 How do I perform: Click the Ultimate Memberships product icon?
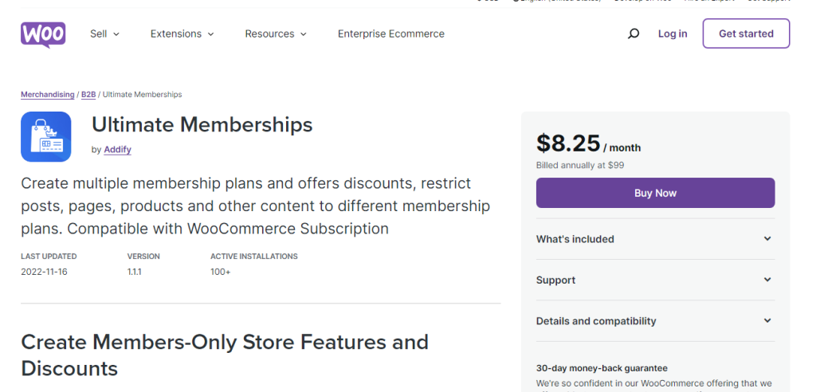(x=45, y=136)
